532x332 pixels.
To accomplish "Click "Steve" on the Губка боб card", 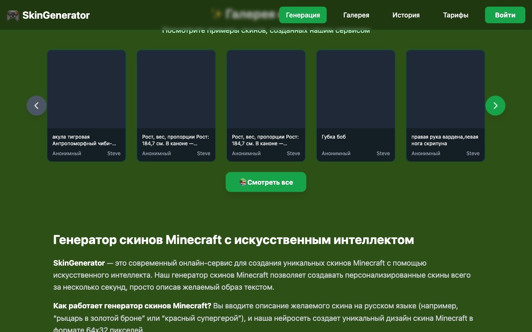I will point(383,154).
